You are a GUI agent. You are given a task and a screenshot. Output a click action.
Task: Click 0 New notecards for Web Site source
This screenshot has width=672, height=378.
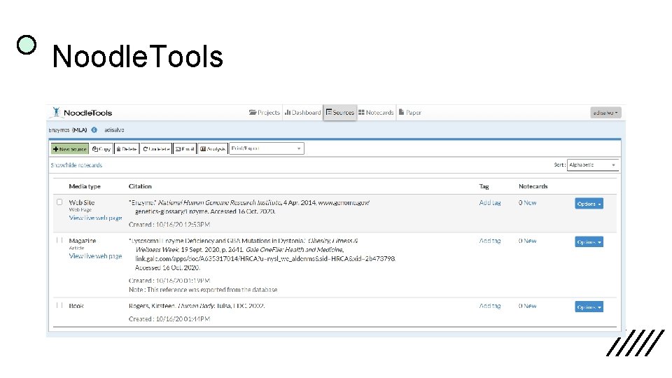[x=528, y=203]
